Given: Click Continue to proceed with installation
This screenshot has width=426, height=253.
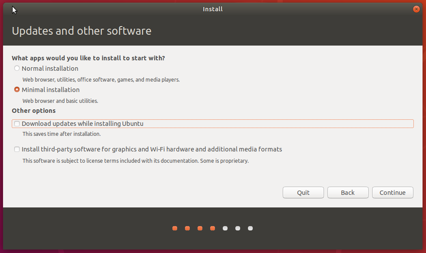Looking at the screenshot, I should point(392,192).
